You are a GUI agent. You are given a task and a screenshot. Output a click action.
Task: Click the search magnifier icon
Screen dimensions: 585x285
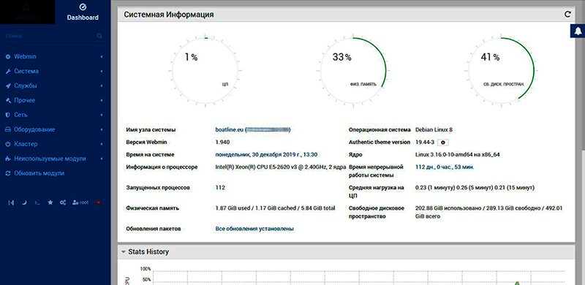99,36
